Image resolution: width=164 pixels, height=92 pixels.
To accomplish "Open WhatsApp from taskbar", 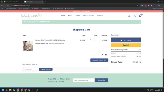I will click(x=37, y=90).
